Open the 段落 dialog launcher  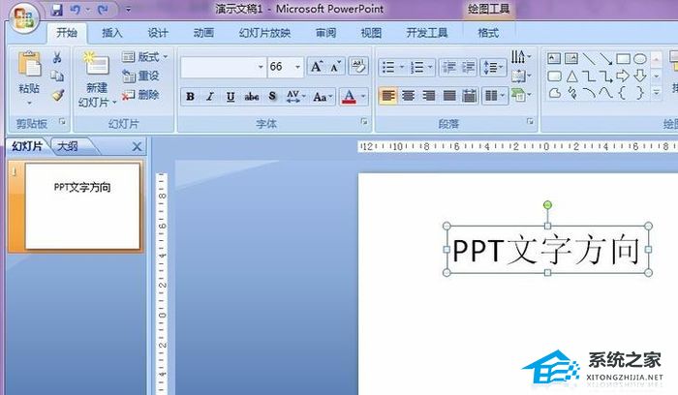tap(530, 122)
